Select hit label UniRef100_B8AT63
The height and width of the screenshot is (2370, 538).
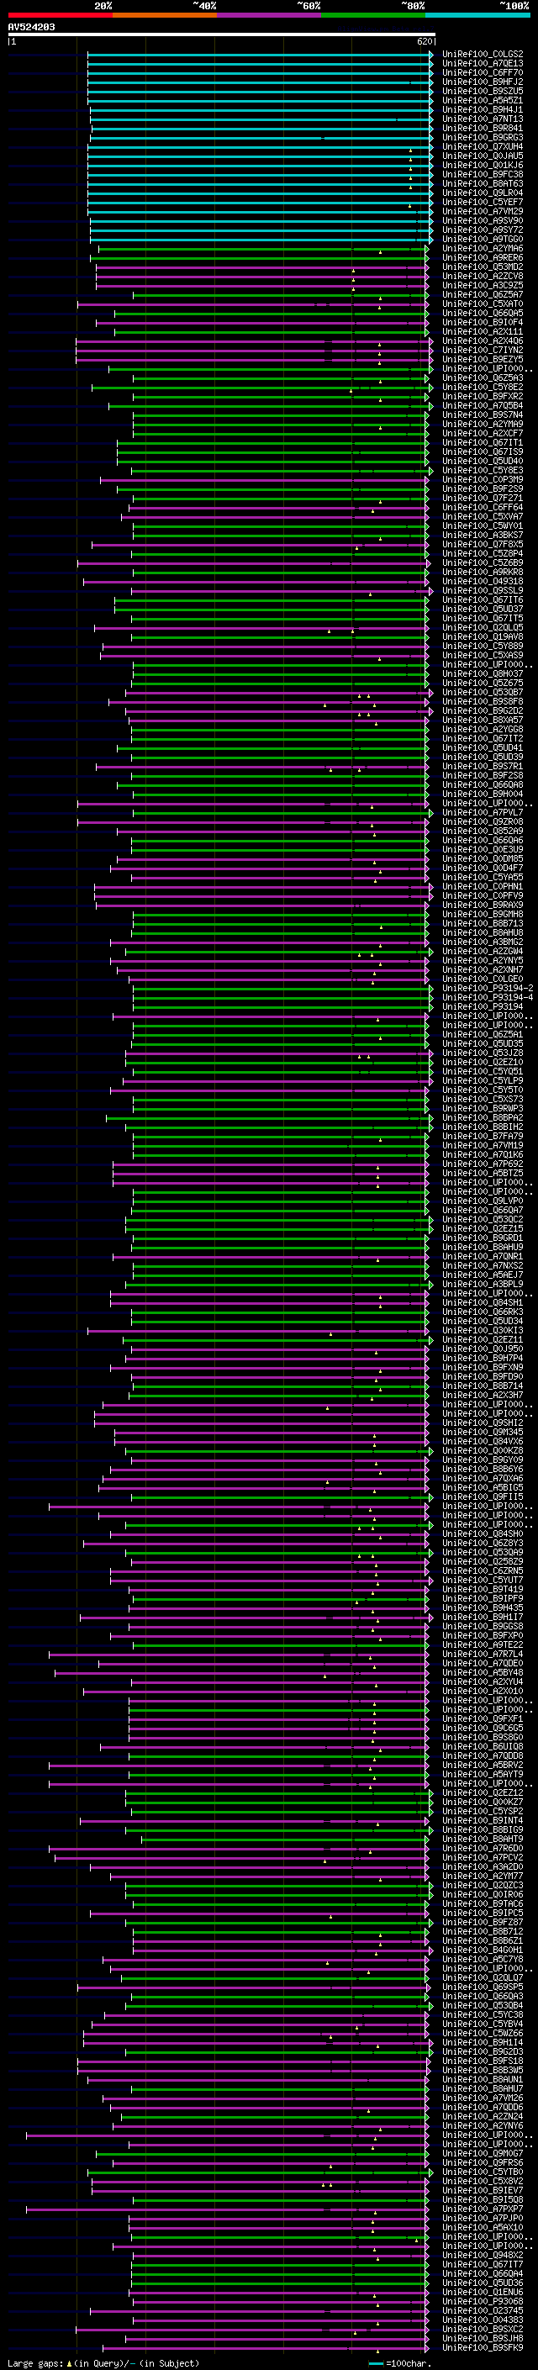(483, 184)
